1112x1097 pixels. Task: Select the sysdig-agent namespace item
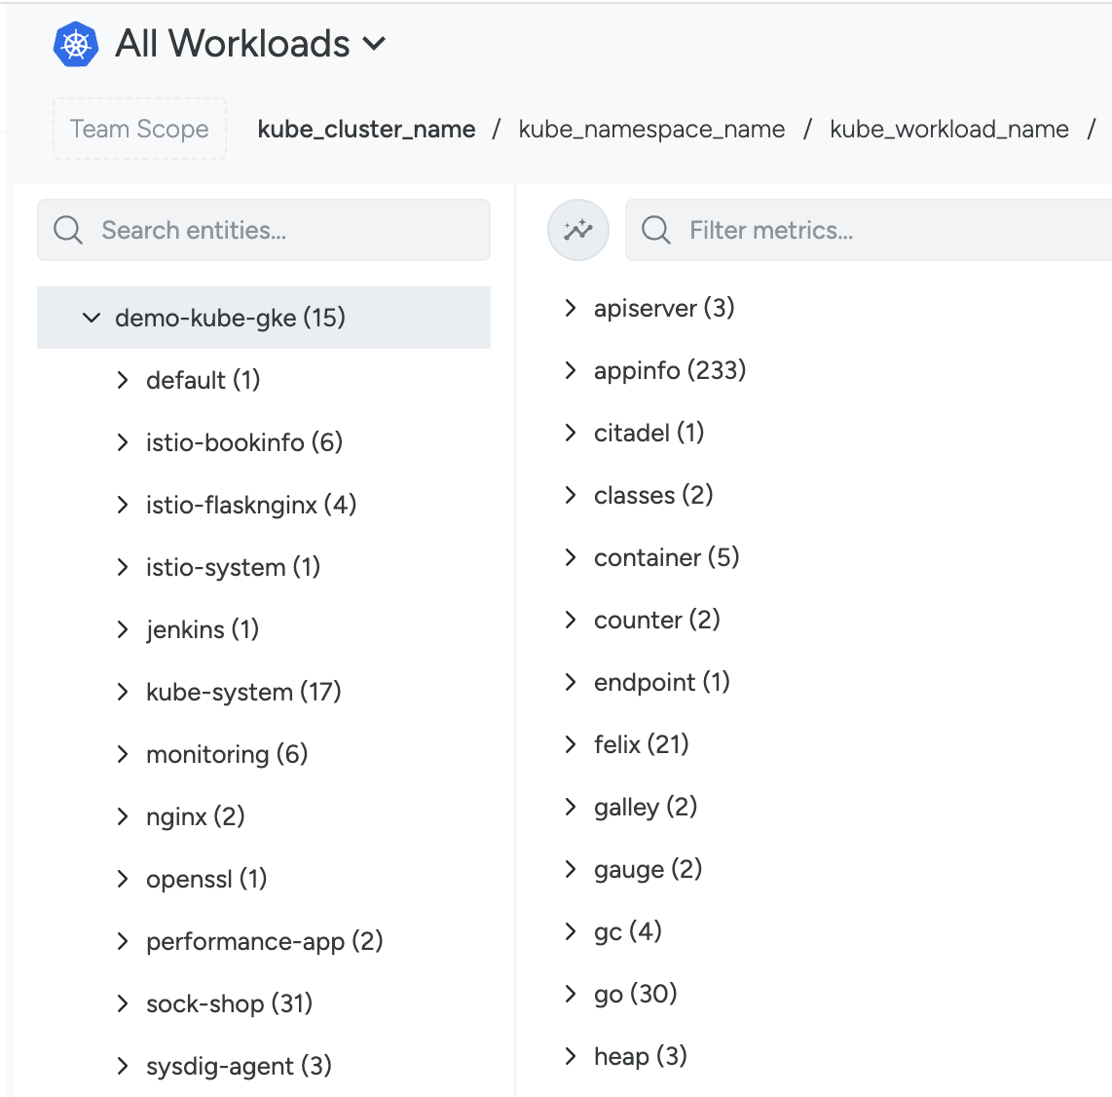(x=239, y=1066)
